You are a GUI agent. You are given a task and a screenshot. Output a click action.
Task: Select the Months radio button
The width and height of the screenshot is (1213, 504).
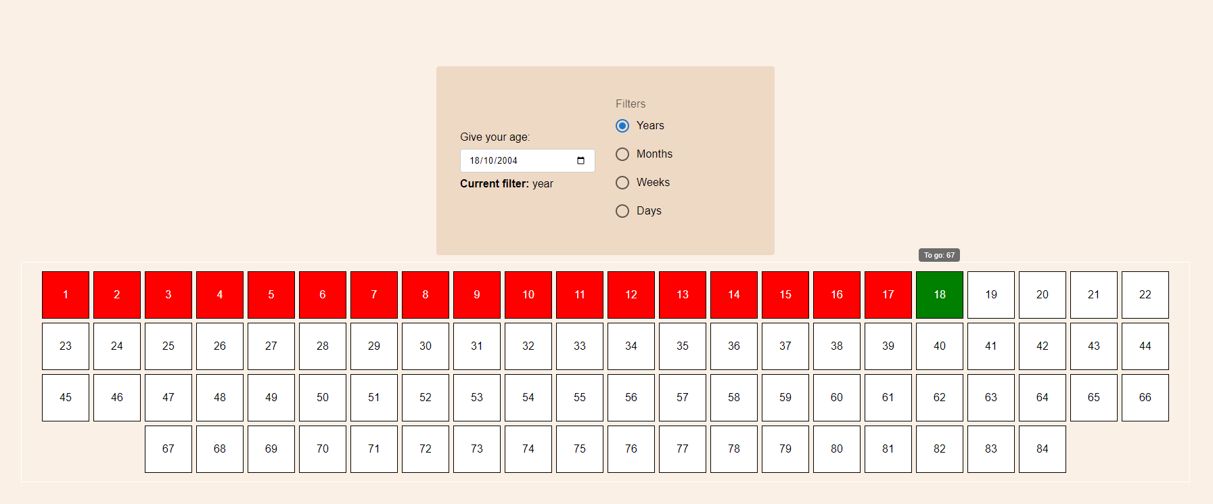pos(622,154)
